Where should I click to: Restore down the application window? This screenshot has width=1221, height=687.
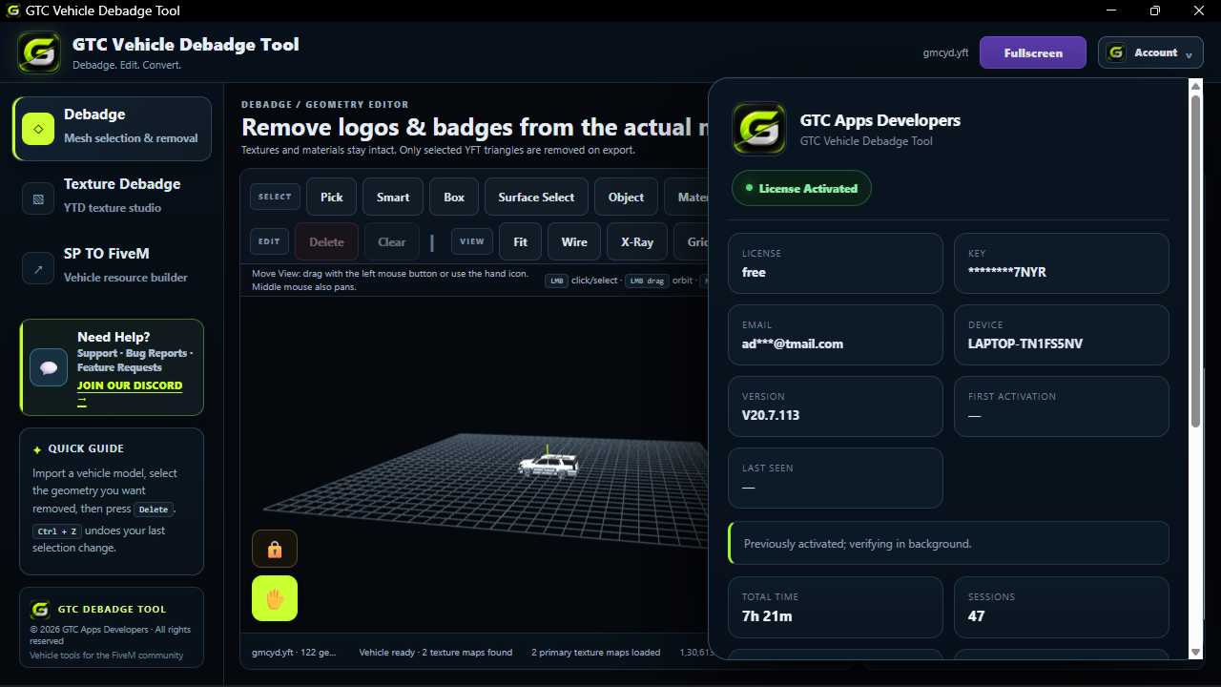(x=1155, y=10)
